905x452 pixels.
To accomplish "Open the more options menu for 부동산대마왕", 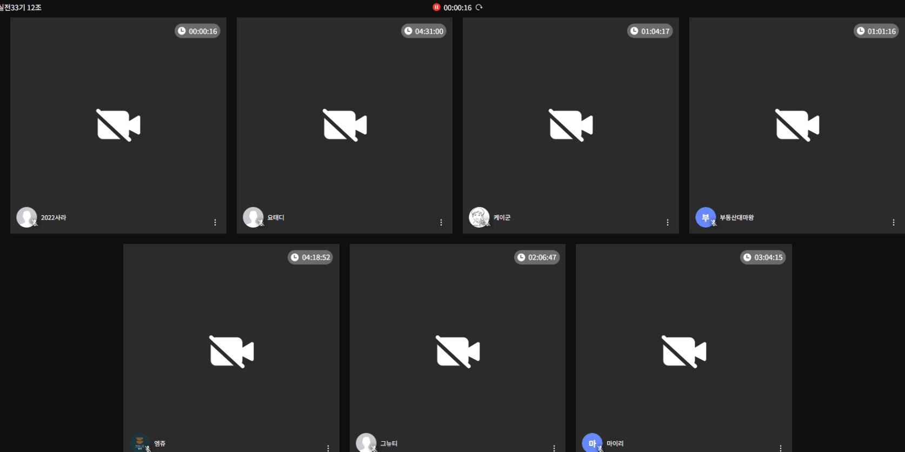I will pyautogui.click(x=894, y=222).
